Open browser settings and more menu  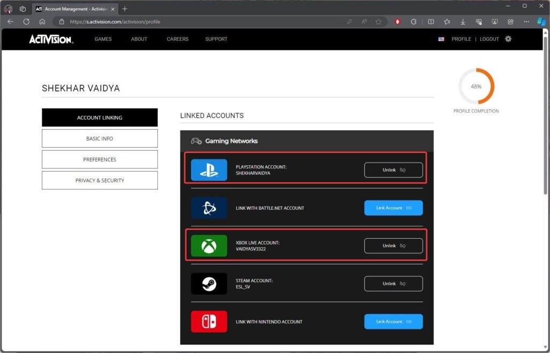coord(526,21)
